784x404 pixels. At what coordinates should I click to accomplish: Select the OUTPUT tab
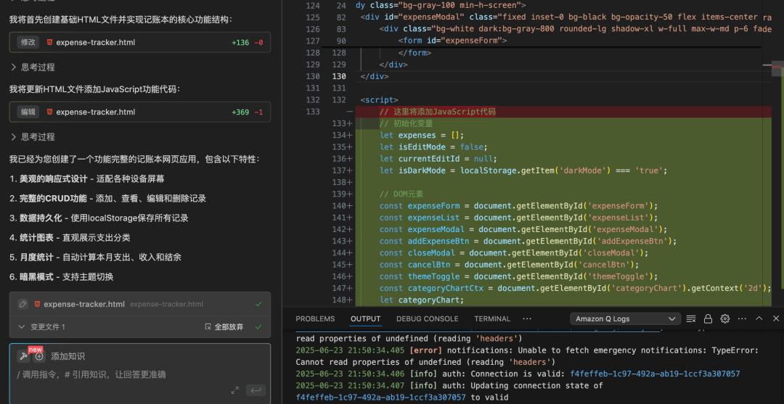(365, 318)
